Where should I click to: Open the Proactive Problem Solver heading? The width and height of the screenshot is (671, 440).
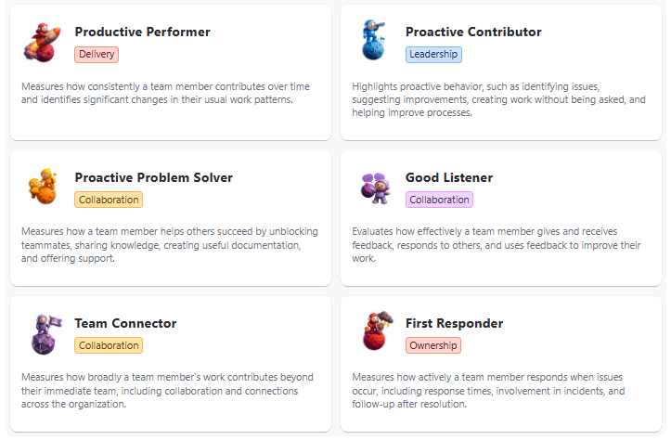coord(154,177)
